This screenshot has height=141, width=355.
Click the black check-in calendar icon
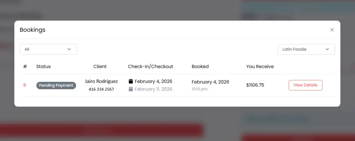pos(131,81)
